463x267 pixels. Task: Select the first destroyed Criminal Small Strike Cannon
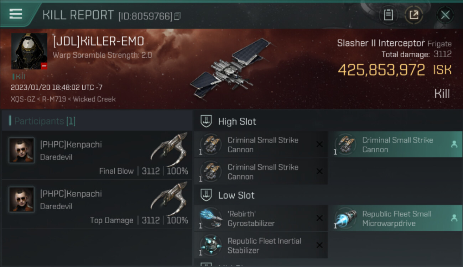[261, 145]
